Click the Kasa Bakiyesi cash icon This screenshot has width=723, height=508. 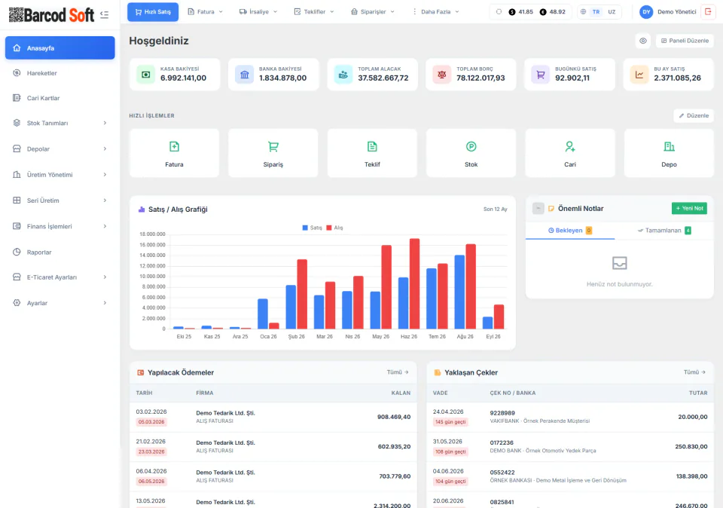click(145, 75)
